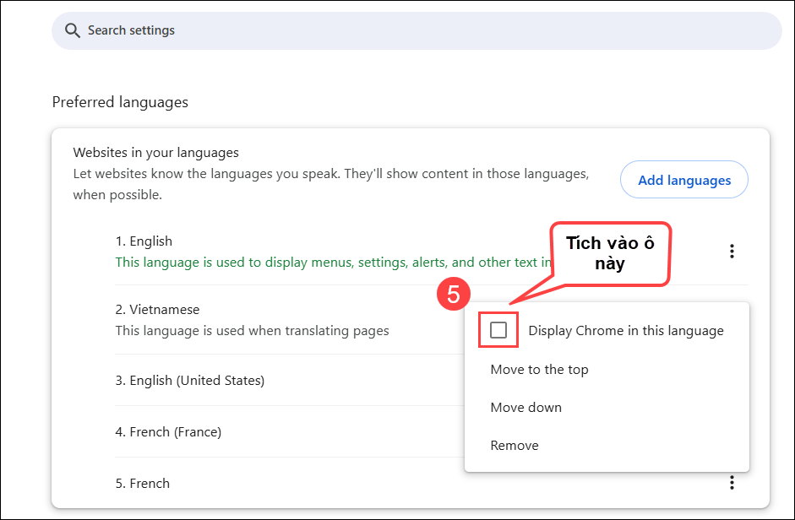Image resolution: width=795 pixels, height=520 pixels.
Task: Focus the Search settings field
Action: click(422, 31)
